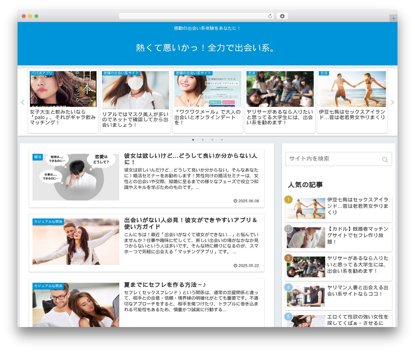Click パパ活アプリ tag on carousel card
Screen dimensions: 415x352
point(41,73)
